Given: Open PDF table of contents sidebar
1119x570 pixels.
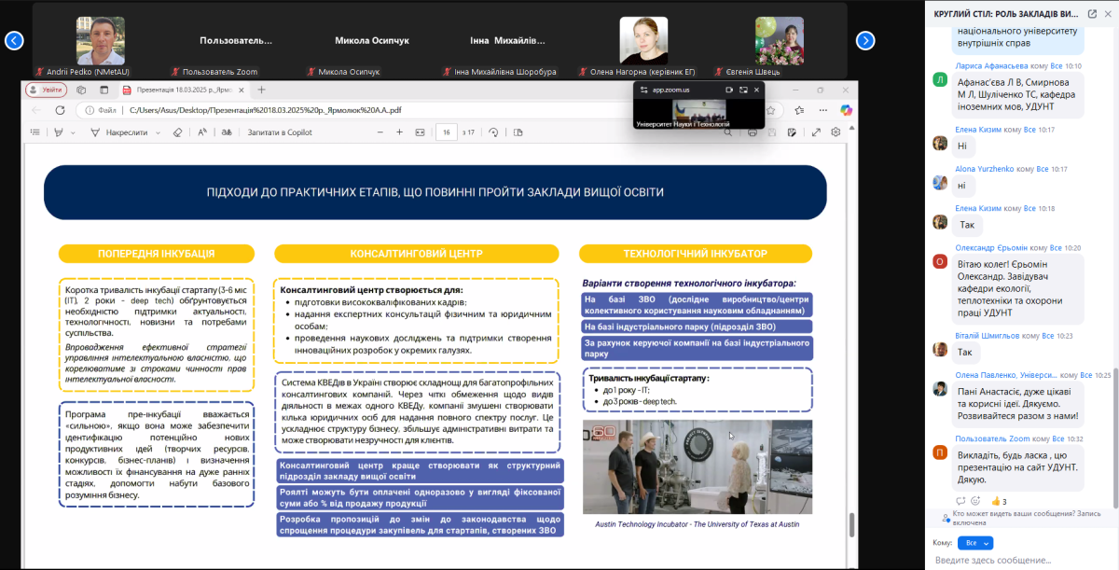Looking at the screenshot, I should (x=35, y=132).
